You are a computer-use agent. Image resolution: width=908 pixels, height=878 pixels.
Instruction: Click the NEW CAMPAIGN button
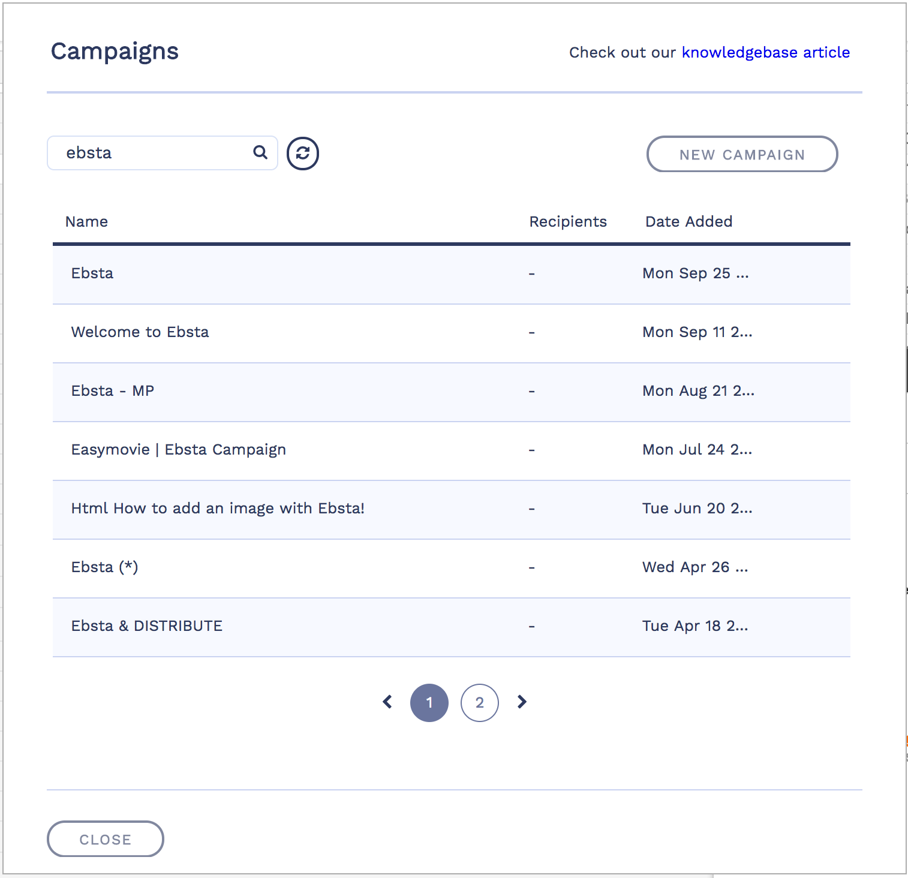coord(742,154)
